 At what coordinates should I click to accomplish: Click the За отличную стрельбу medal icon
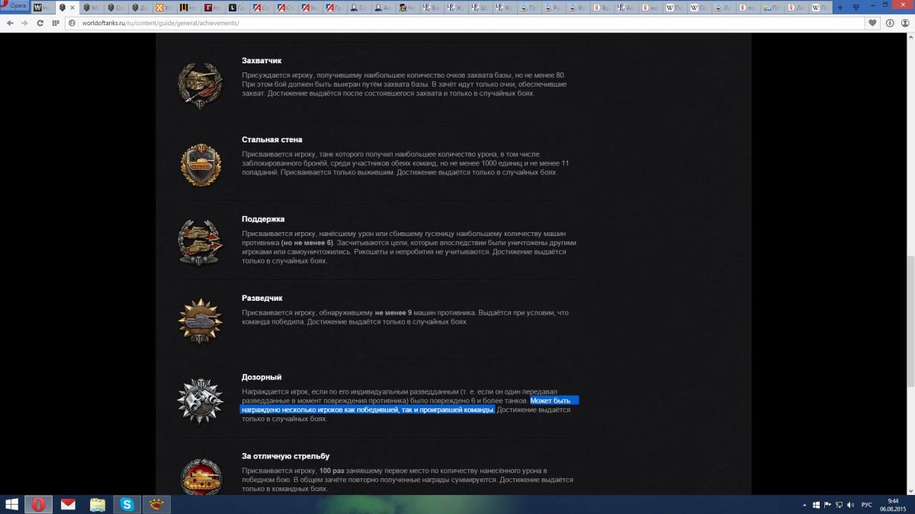click(201, 475)
